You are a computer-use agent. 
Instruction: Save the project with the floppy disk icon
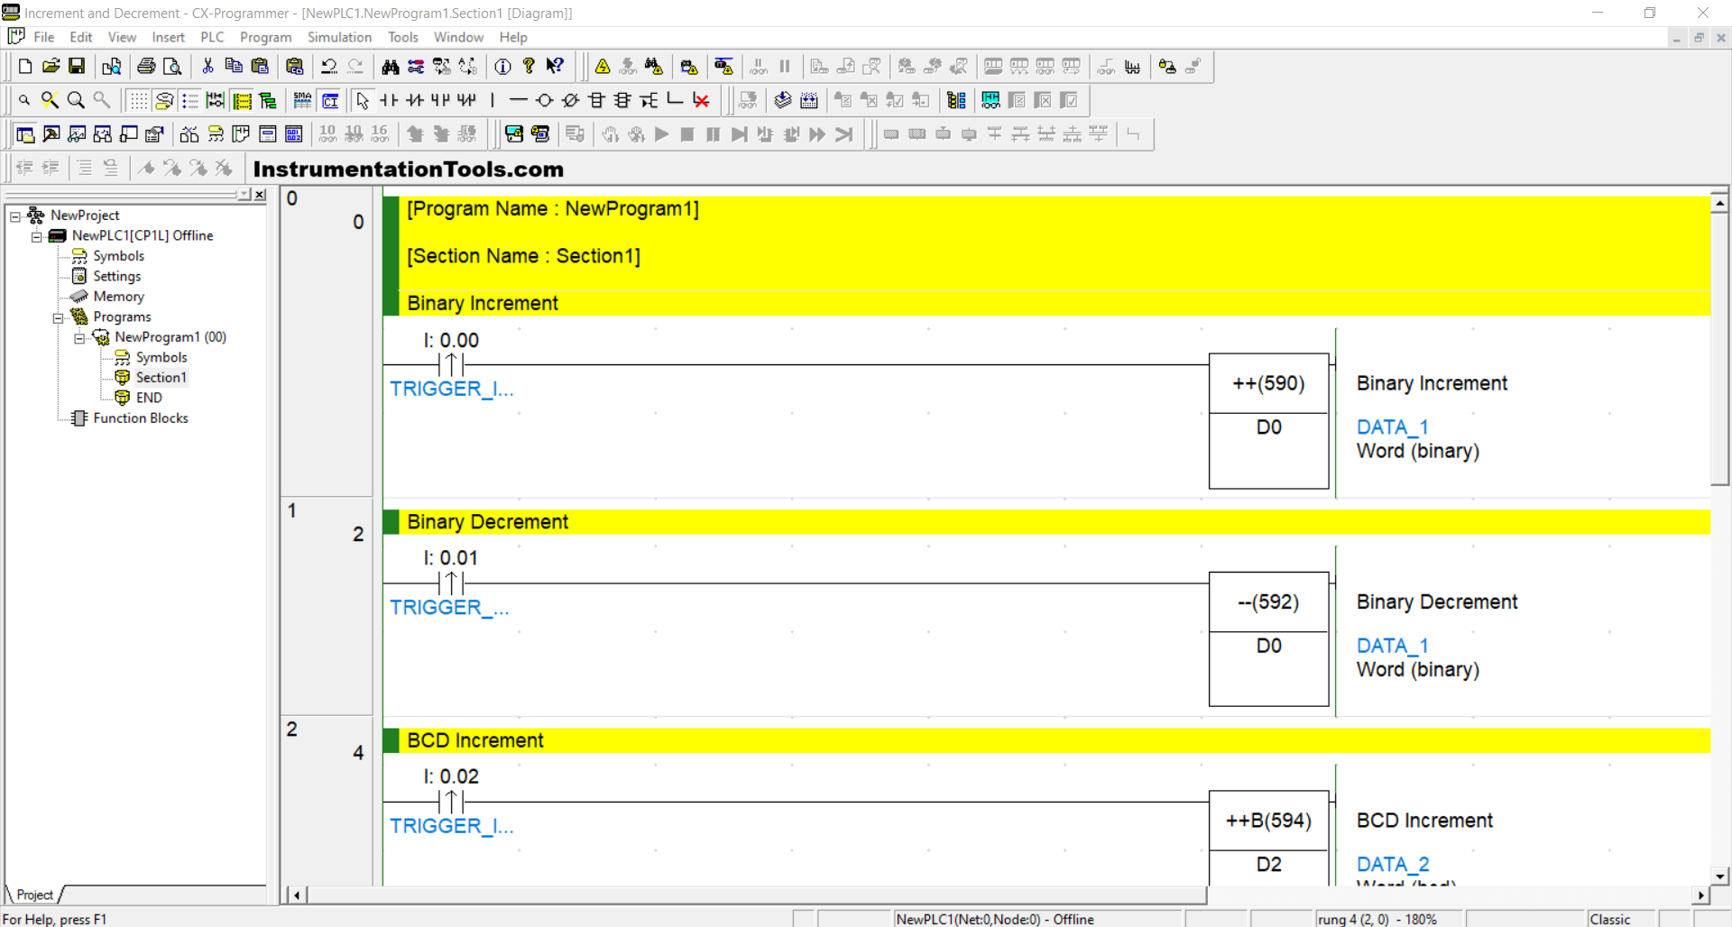(77, 67)
